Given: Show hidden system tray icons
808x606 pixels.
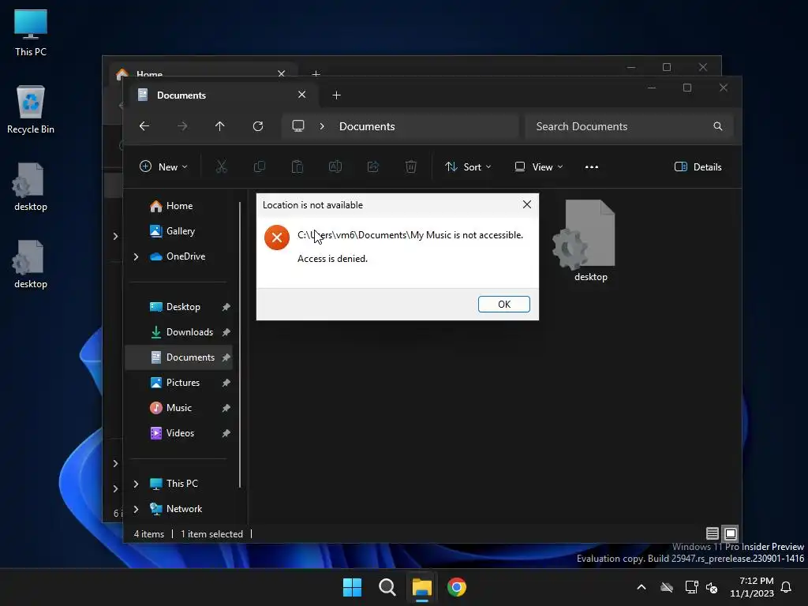Looking at the screenshot, I should tap(642, 587).
